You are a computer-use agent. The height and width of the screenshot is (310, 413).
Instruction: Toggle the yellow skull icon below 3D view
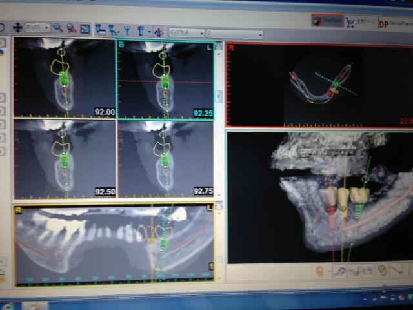381,270
